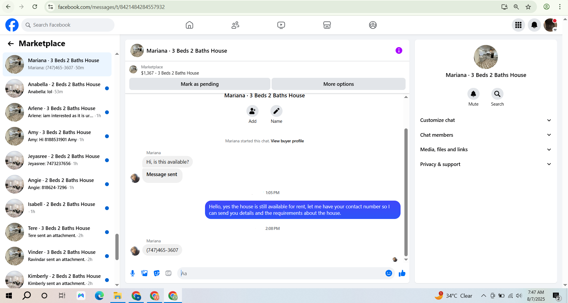Send a voice clip microphone icon
The height and width of the screenshot is (303, 568).
click(133, 273)
